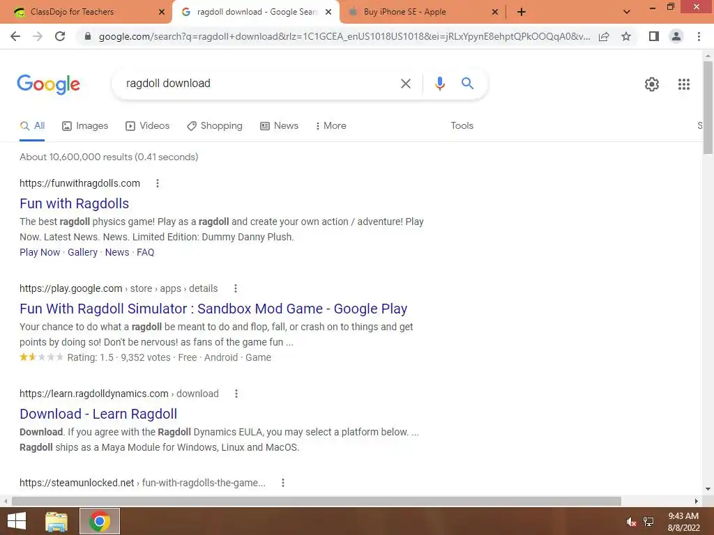The height and width of the screenshot is (535, 714).
Task: Close the ragdoll download search tab
Action: point(328,12)
